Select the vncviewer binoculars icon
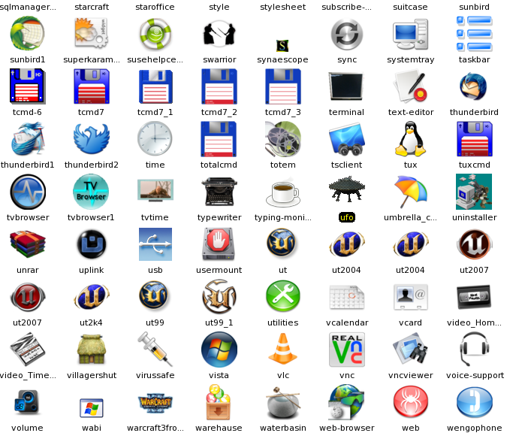 coord(410,350)
